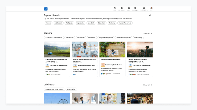The image size is (197, 110).
Task: Choose the Salary and Compensation pill
Action: (x=54, y=38)
